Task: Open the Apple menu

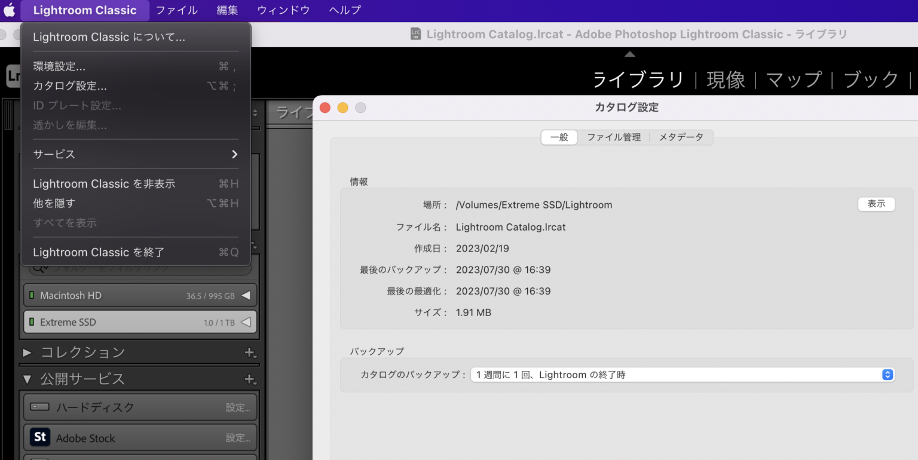Action: point(9,10)
